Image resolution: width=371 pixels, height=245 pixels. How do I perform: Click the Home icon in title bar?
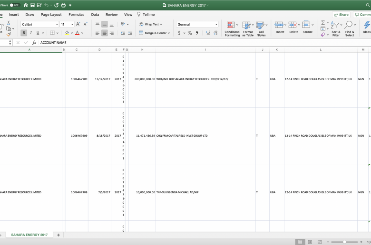coord(26,5)
